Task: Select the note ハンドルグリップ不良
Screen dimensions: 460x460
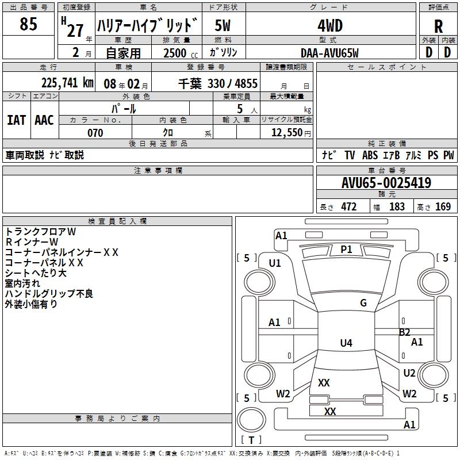Action: pos(49,294)
